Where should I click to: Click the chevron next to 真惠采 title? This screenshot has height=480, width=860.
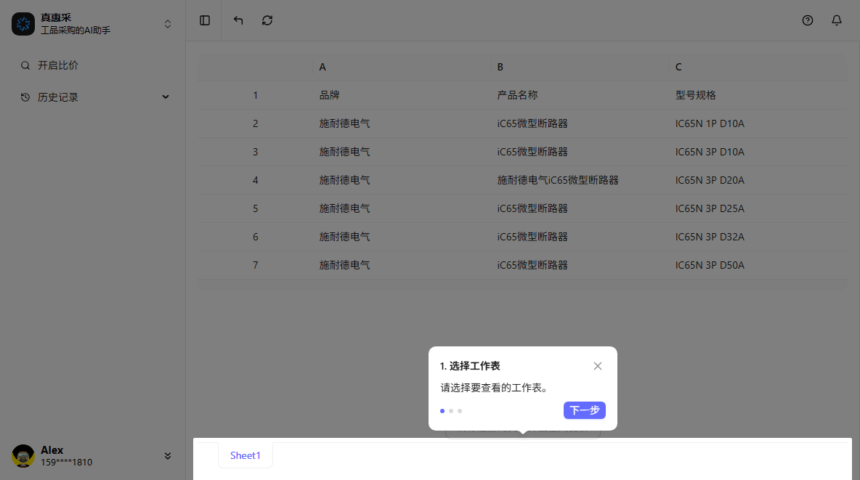[x=167, y=23]
